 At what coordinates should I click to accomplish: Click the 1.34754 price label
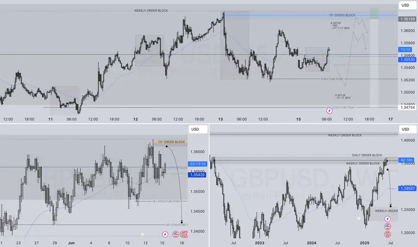coord(408,107)
